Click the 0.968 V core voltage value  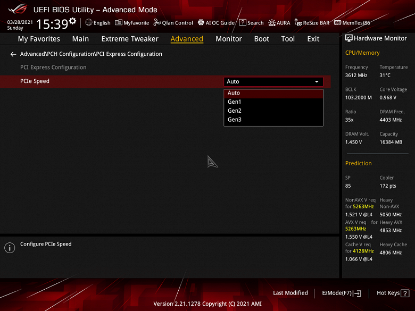(x=388, y=98)
